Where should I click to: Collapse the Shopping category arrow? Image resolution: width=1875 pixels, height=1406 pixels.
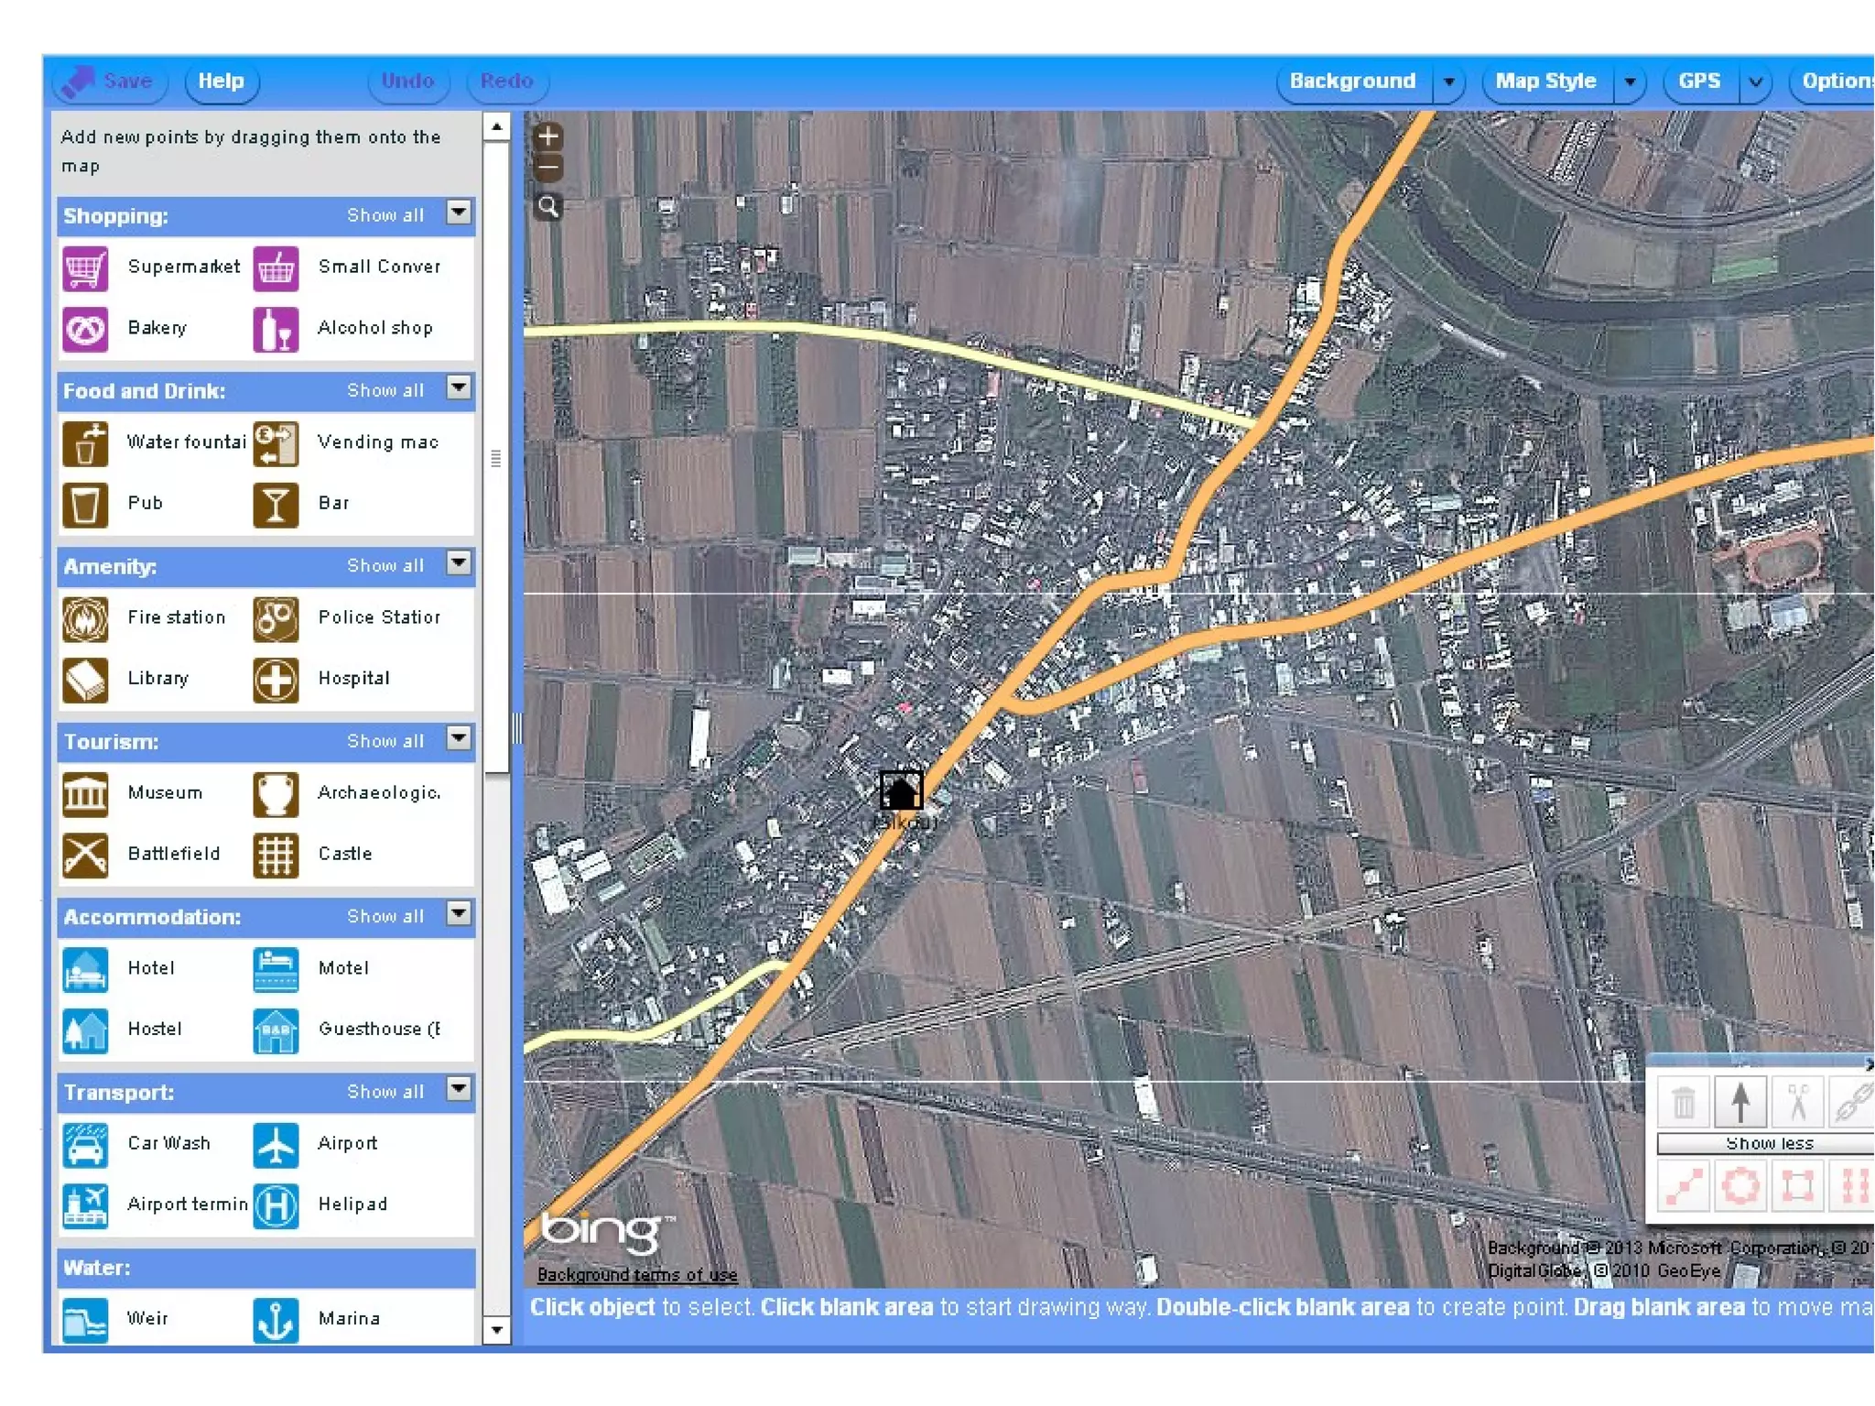tap(458, 213)
